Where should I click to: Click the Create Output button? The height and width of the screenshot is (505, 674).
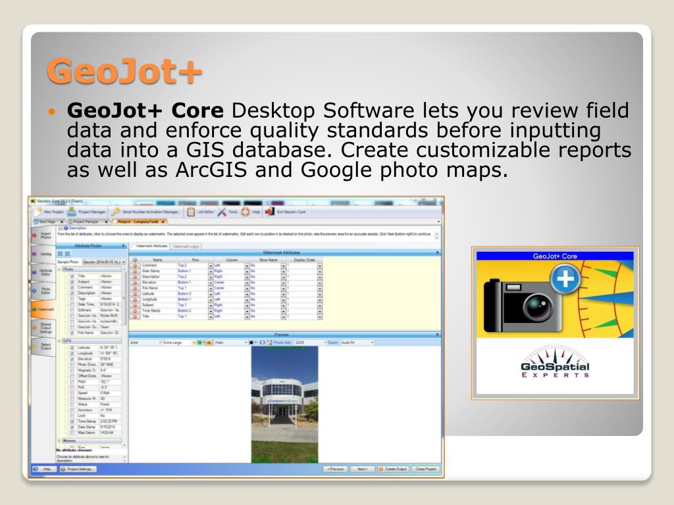394,469
